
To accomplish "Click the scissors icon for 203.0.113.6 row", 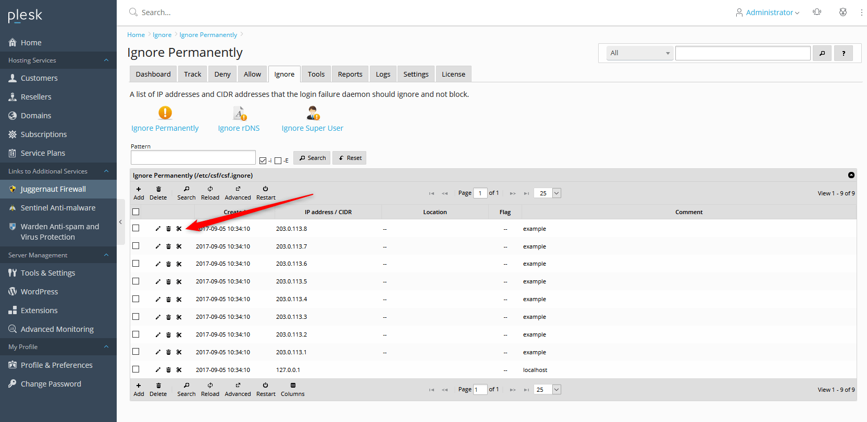I will point(179,264).
